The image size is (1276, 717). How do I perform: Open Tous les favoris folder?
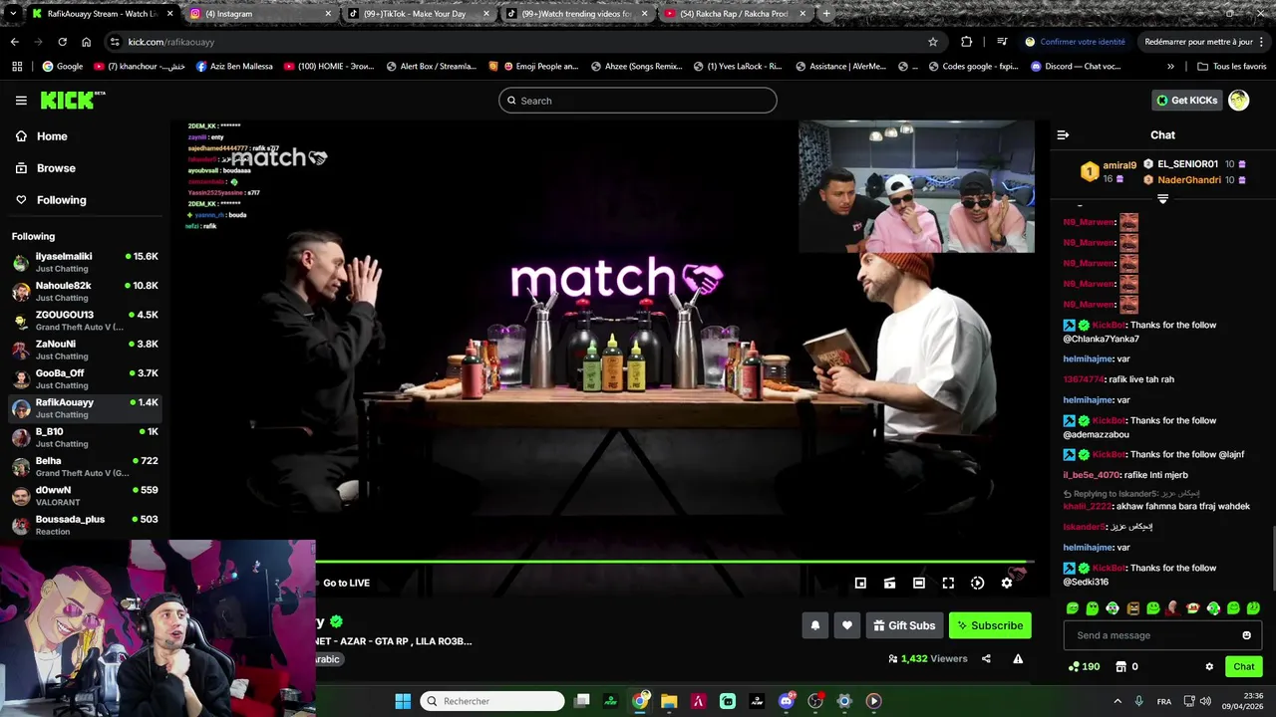click(1232, 67)
